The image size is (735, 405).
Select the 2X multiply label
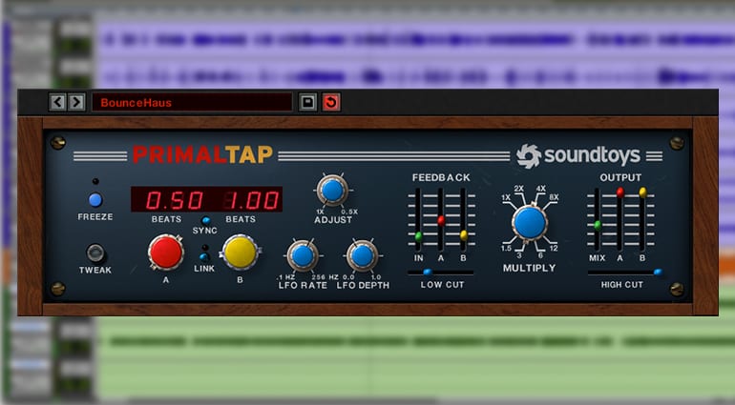pos(518,189)
